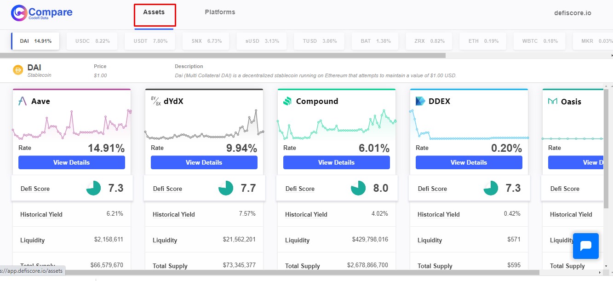Screen dimensions: 613x281
Task: Click the DAI coin icon
Action: point(18,70)
